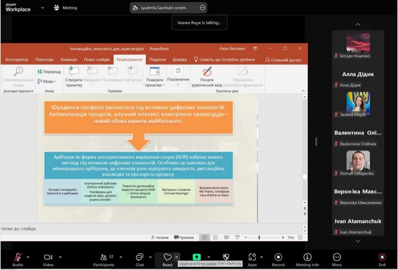This screenshot has height=270, width=398.
Task: Click the React heart icon
Action: click(x=167, y=257)
